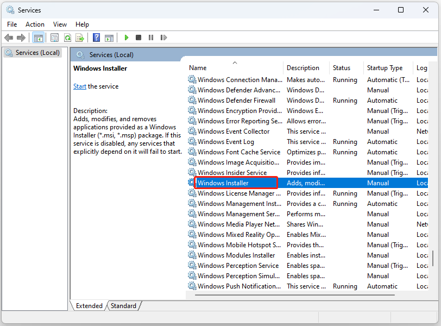Select the Extended tab at the bottom

point(89,306)
